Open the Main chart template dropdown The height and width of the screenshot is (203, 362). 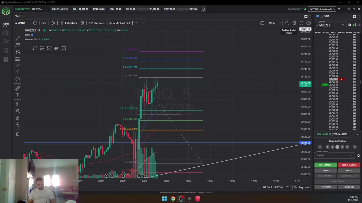(274, 23)
